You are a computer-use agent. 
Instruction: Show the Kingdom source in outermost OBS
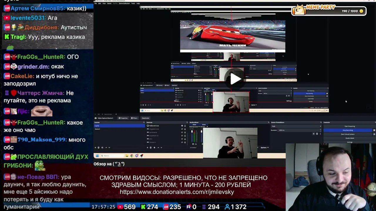(182, 129)
